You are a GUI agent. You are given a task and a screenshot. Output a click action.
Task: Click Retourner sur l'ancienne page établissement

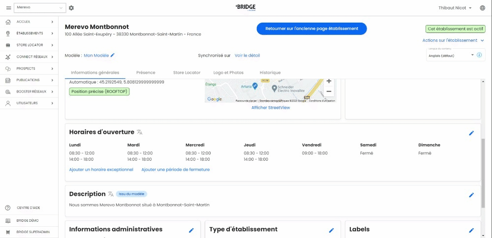pos(311,29)
